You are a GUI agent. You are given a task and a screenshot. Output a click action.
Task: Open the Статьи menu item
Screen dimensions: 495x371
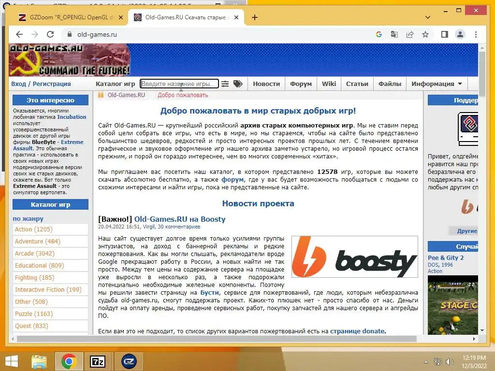357,84
